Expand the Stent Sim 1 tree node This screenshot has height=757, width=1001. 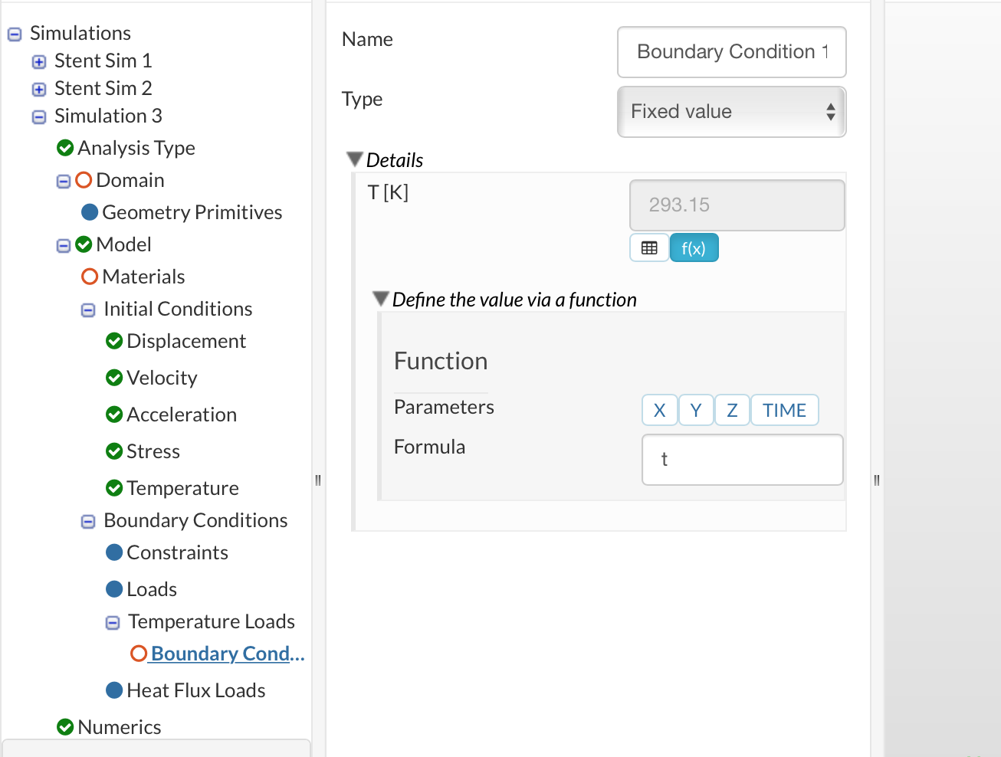pos(39,61)
